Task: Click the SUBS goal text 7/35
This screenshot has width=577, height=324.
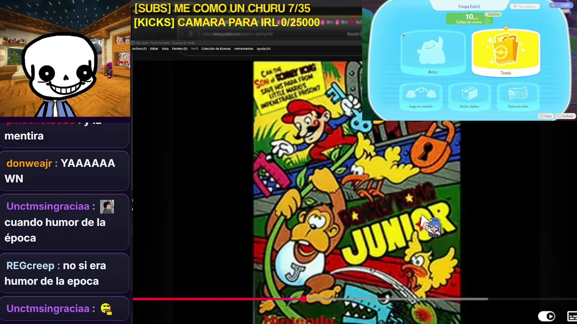Action: [222, 8]
